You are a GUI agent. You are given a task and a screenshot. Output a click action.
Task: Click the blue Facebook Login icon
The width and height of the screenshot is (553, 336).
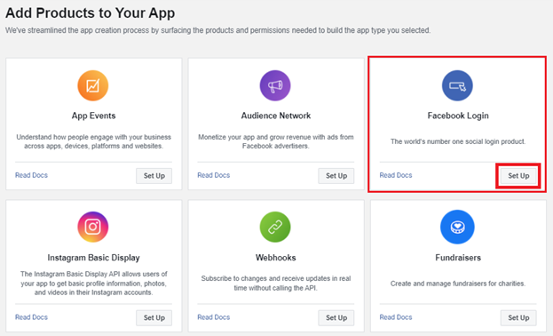(457, 85)
